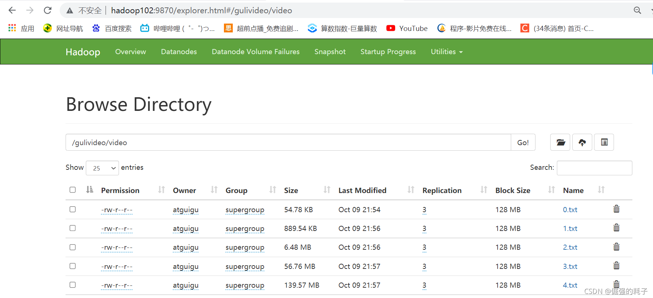Click the zoom magnifier icon in address bar
The image size is (653, 298).
click(637, 10)
